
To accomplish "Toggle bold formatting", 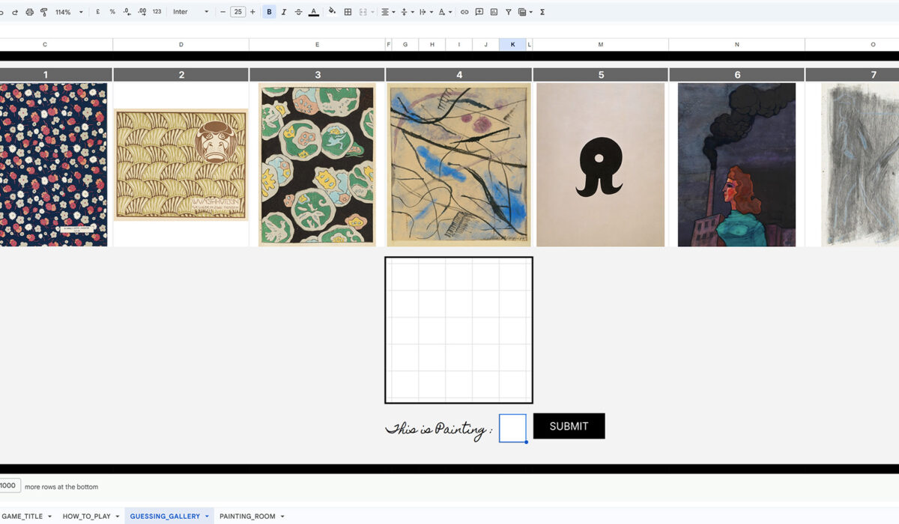I will 269,12.
